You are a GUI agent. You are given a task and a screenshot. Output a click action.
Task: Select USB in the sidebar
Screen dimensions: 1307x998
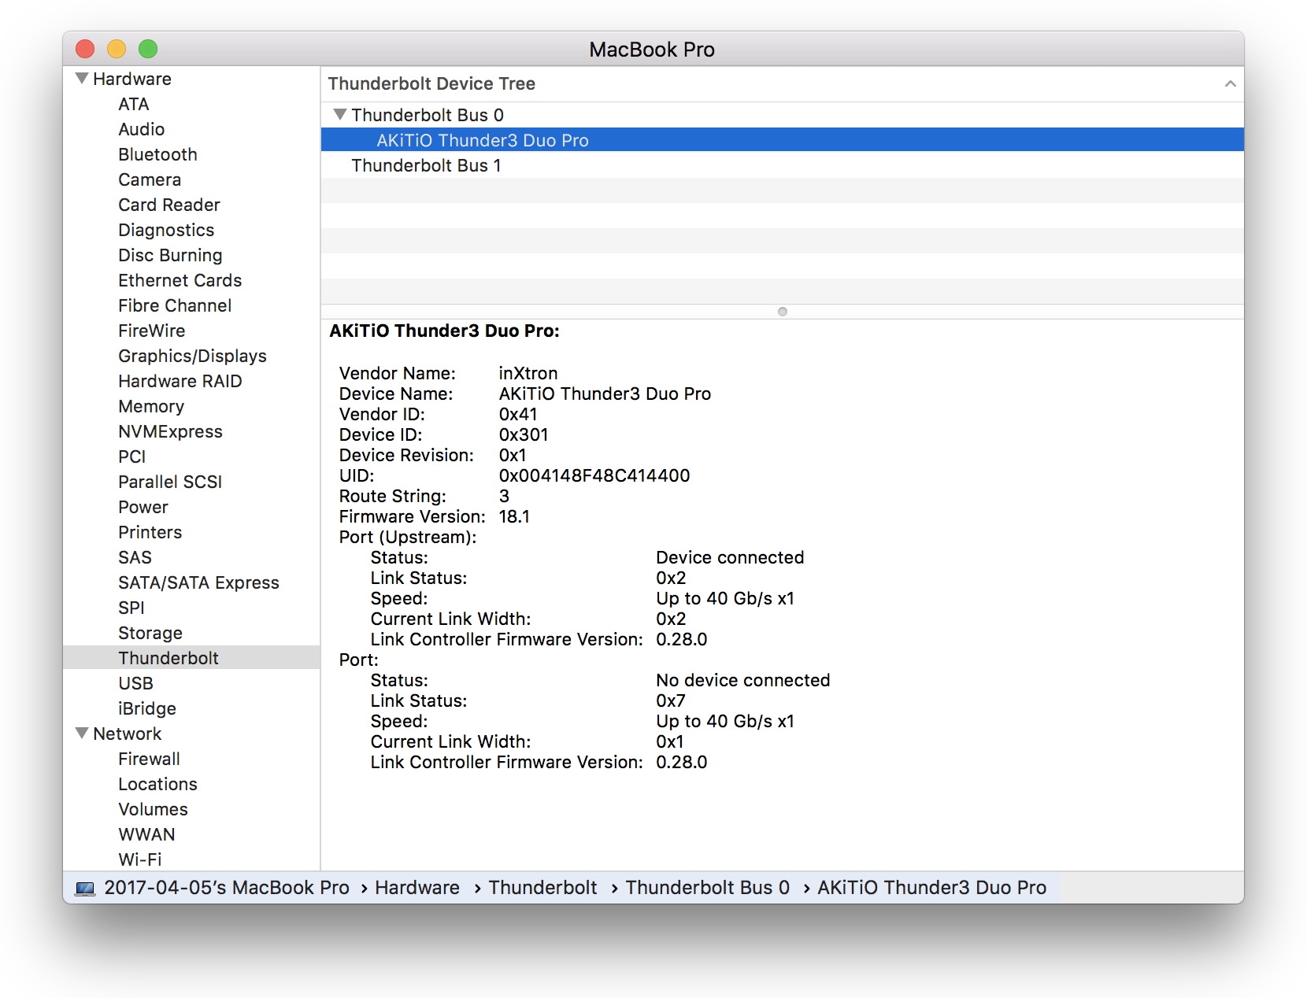coord(135,683)
